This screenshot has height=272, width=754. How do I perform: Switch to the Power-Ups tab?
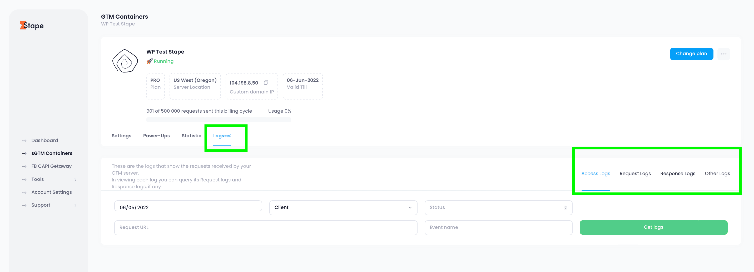(156, 136)
